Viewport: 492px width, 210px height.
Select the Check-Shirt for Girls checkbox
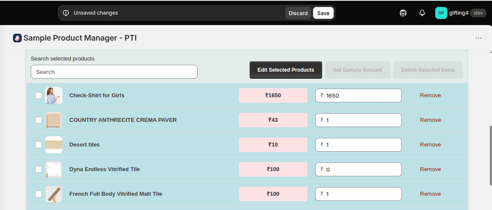point(38,95)
